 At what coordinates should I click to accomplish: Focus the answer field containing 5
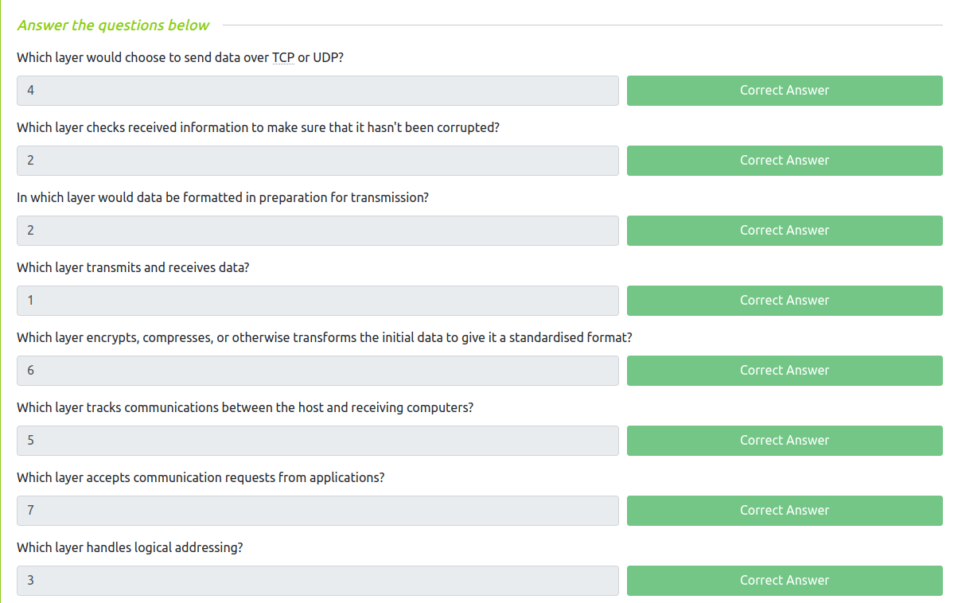coord(317,441)
